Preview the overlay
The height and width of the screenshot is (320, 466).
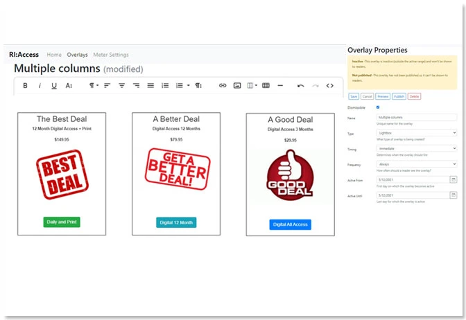tap(383, 96)
